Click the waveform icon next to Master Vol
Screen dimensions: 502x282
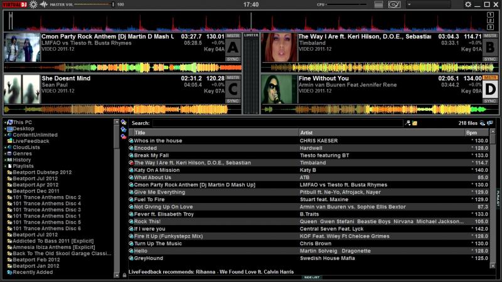(43, 4)
